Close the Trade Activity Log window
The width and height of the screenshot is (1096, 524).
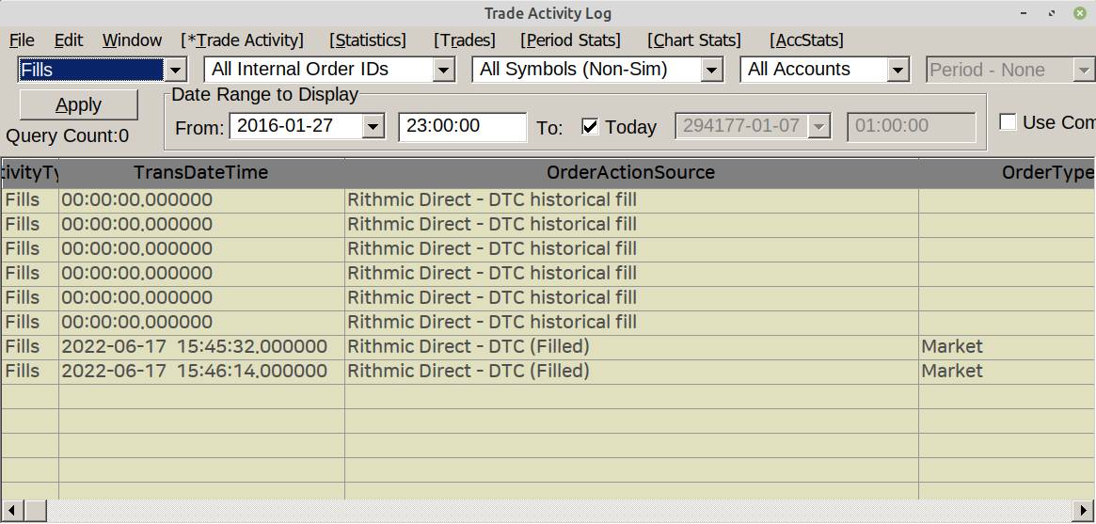tap(1078, 13)
